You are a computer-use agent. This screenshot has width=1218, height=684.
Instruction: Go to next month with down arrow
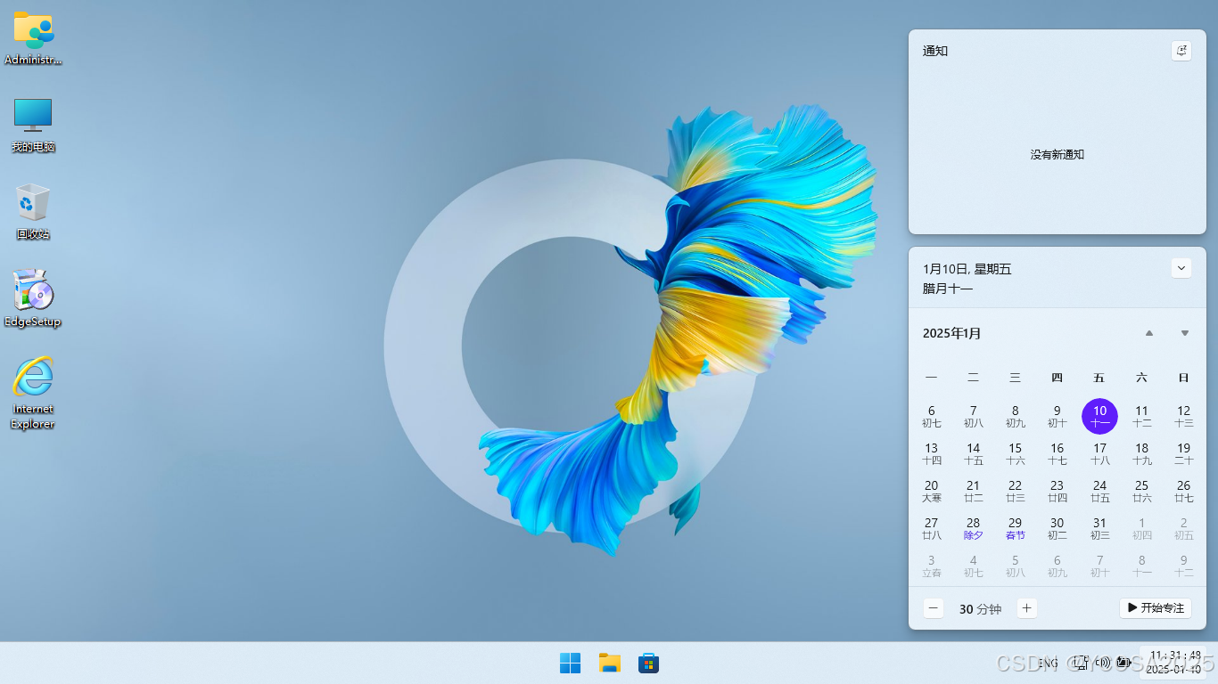coord(1185,333)
